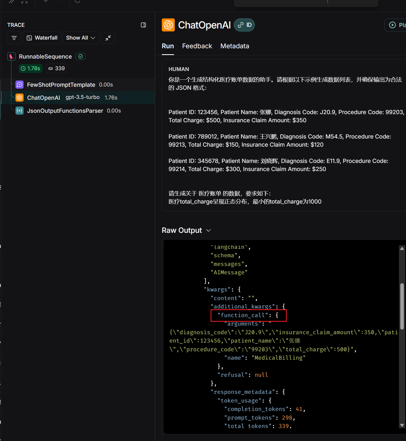Screen dimensions: 406x441
Task: Click the 1.78s latency badge
Action: [31, 69]
